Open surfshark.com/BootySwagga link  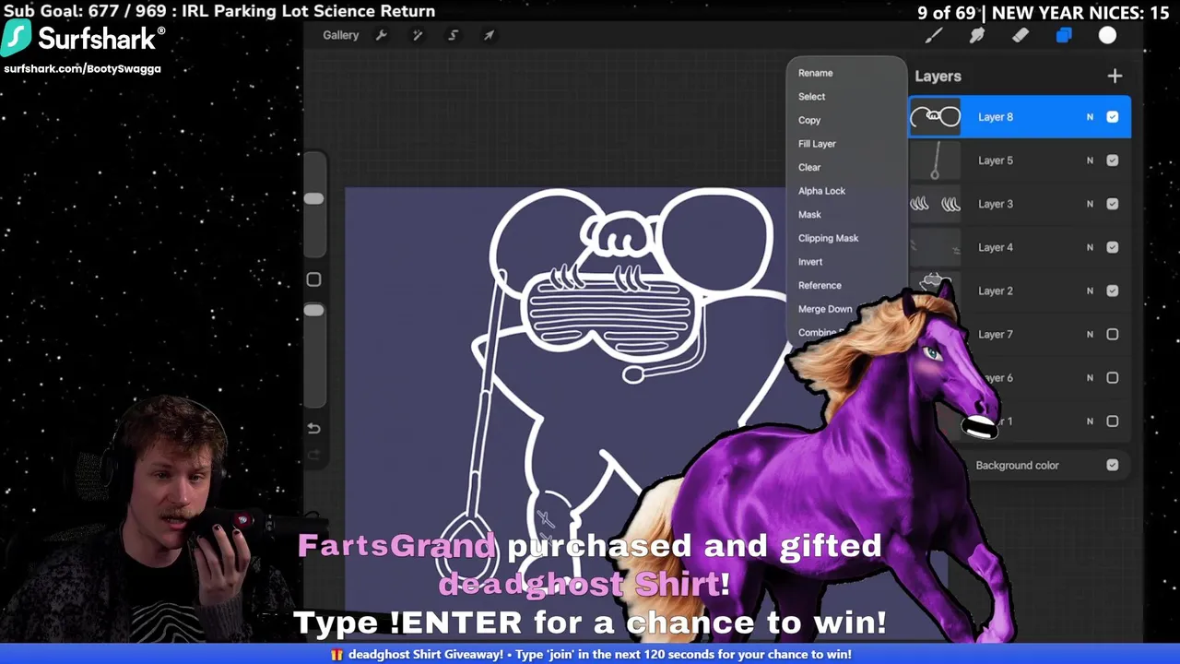(82, 68)
